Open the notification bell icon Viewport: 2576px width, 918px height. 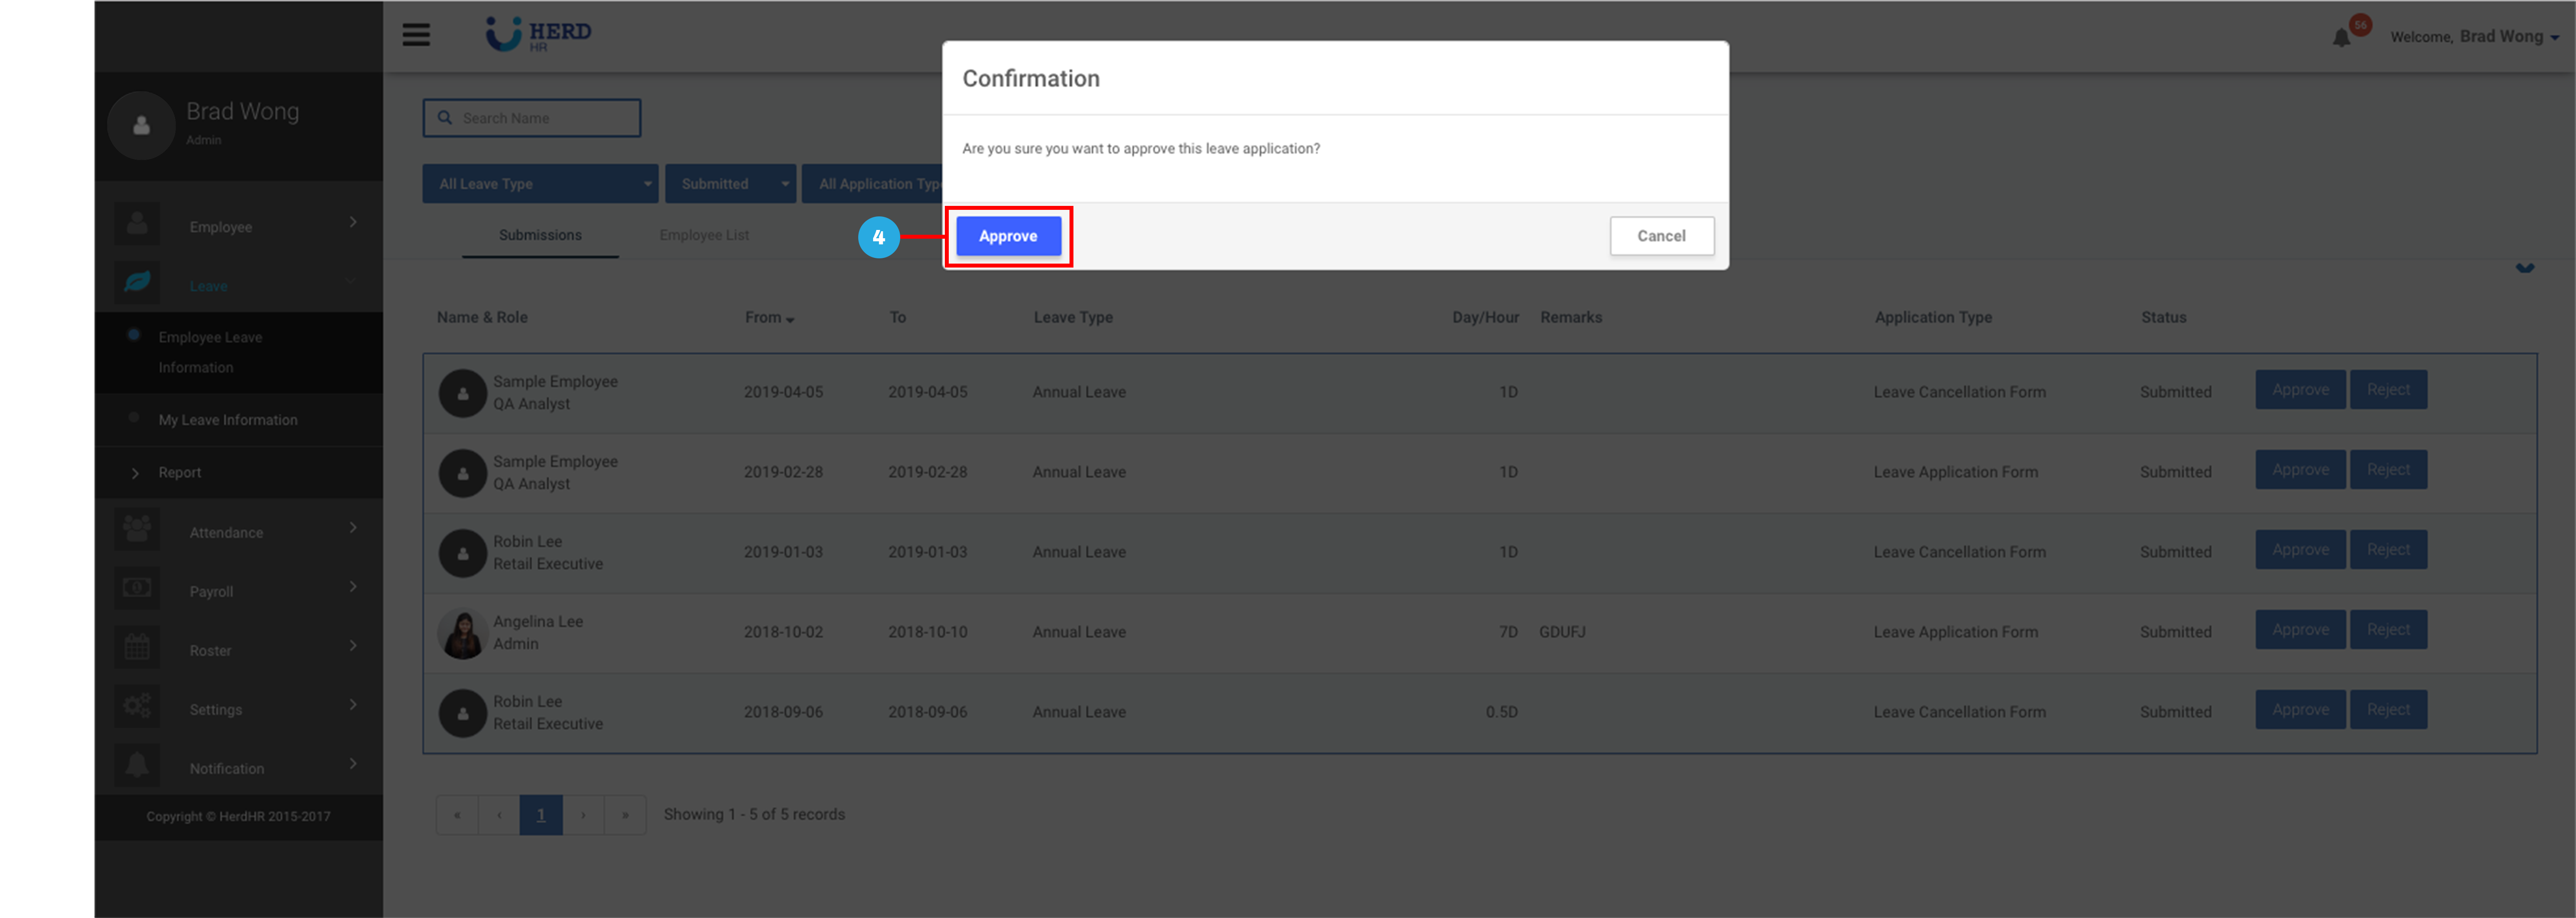tap(2341, 38)
